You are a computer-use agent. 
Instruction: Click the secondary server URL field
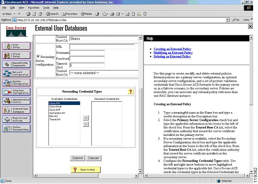tap(102, 47)
